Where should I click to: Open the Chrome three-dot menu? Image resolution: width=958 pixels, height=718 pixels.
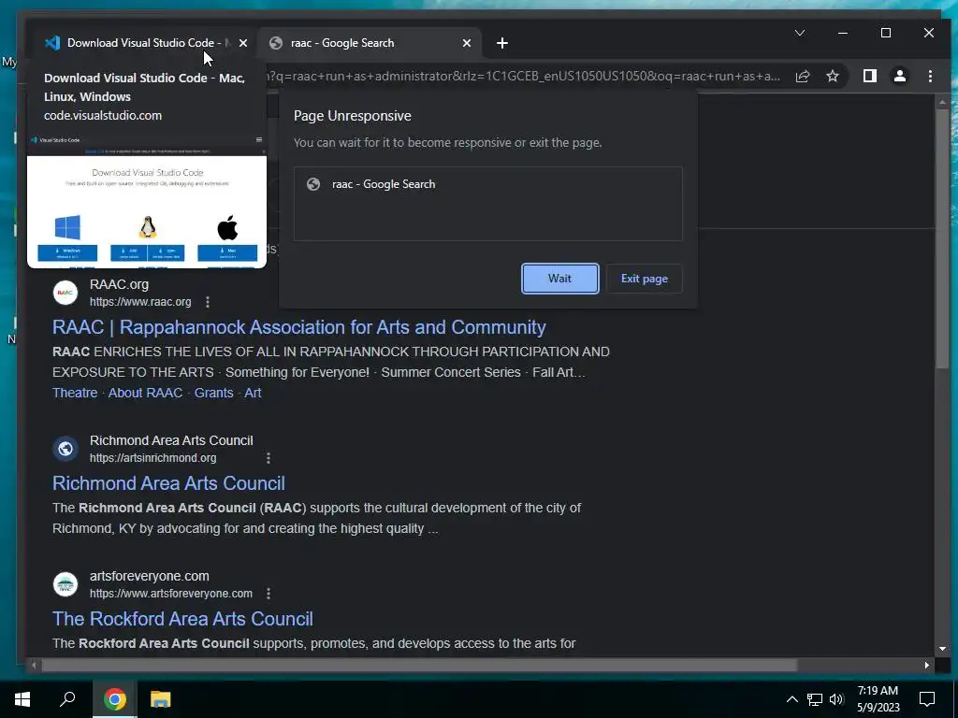point(930,77)
